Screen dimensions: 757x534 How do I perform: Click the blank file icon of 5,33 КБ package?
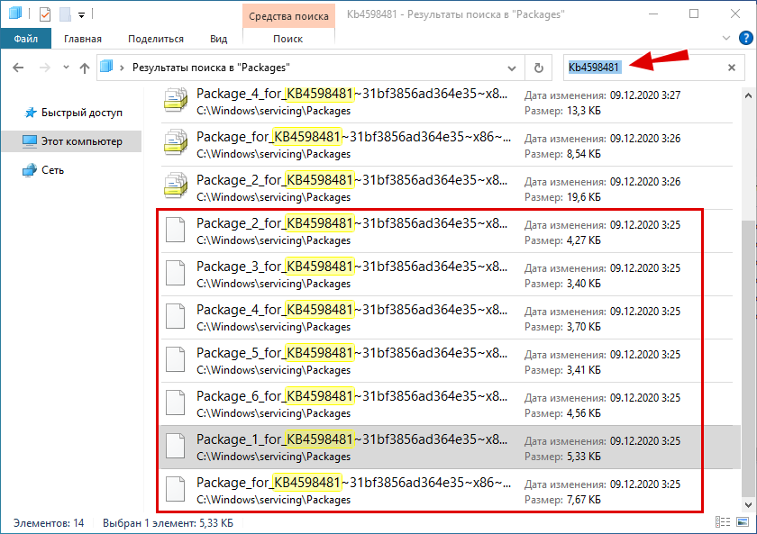click(x=175, y=446)
